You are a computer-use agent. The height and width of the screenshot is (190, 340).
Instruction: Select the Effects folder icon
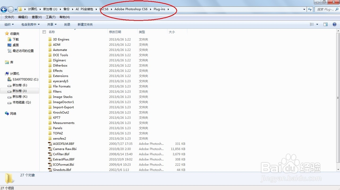[50, 71]
